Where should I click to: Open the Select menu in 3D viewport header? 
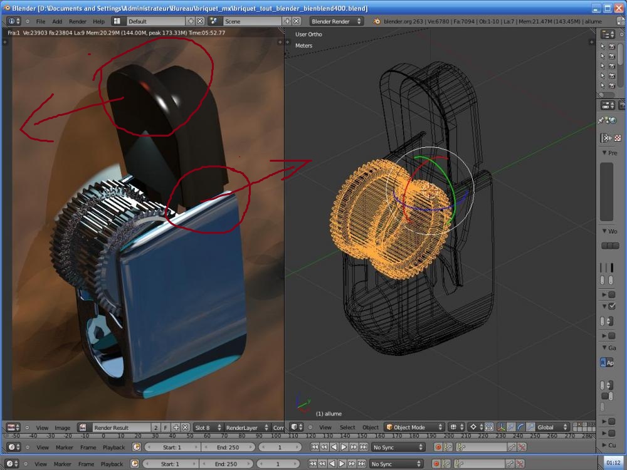pos(347,427)
